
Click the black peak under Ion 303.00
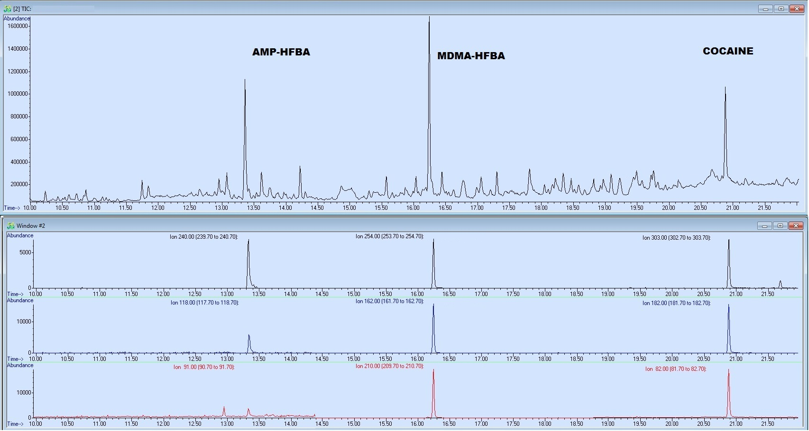(729, 264)
